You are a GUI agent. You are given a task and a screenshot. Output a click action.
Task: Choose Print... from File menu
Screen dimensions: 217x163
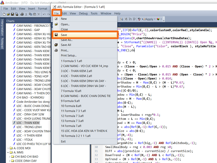[x=85, y=50]
